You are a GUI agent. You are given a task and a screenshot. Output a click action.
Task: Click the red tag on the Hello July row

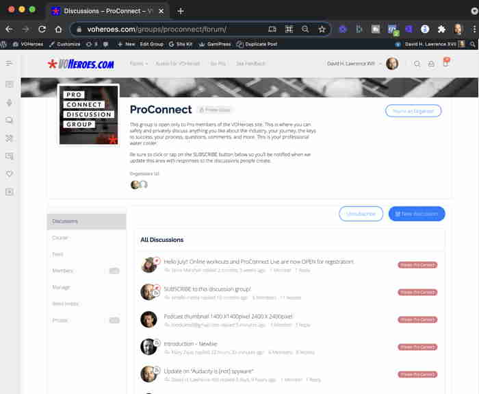tap(417, 265)
